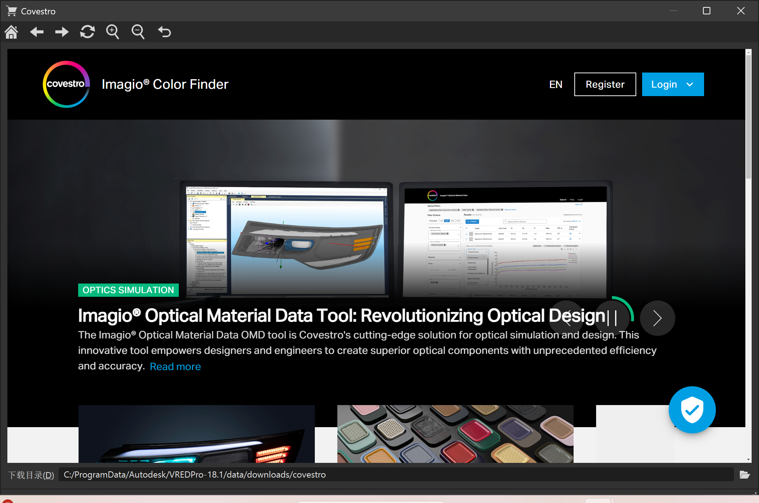The image size is (759, 503).
Task: Click the Home icon in the toolbar
Action: [11, 32]
